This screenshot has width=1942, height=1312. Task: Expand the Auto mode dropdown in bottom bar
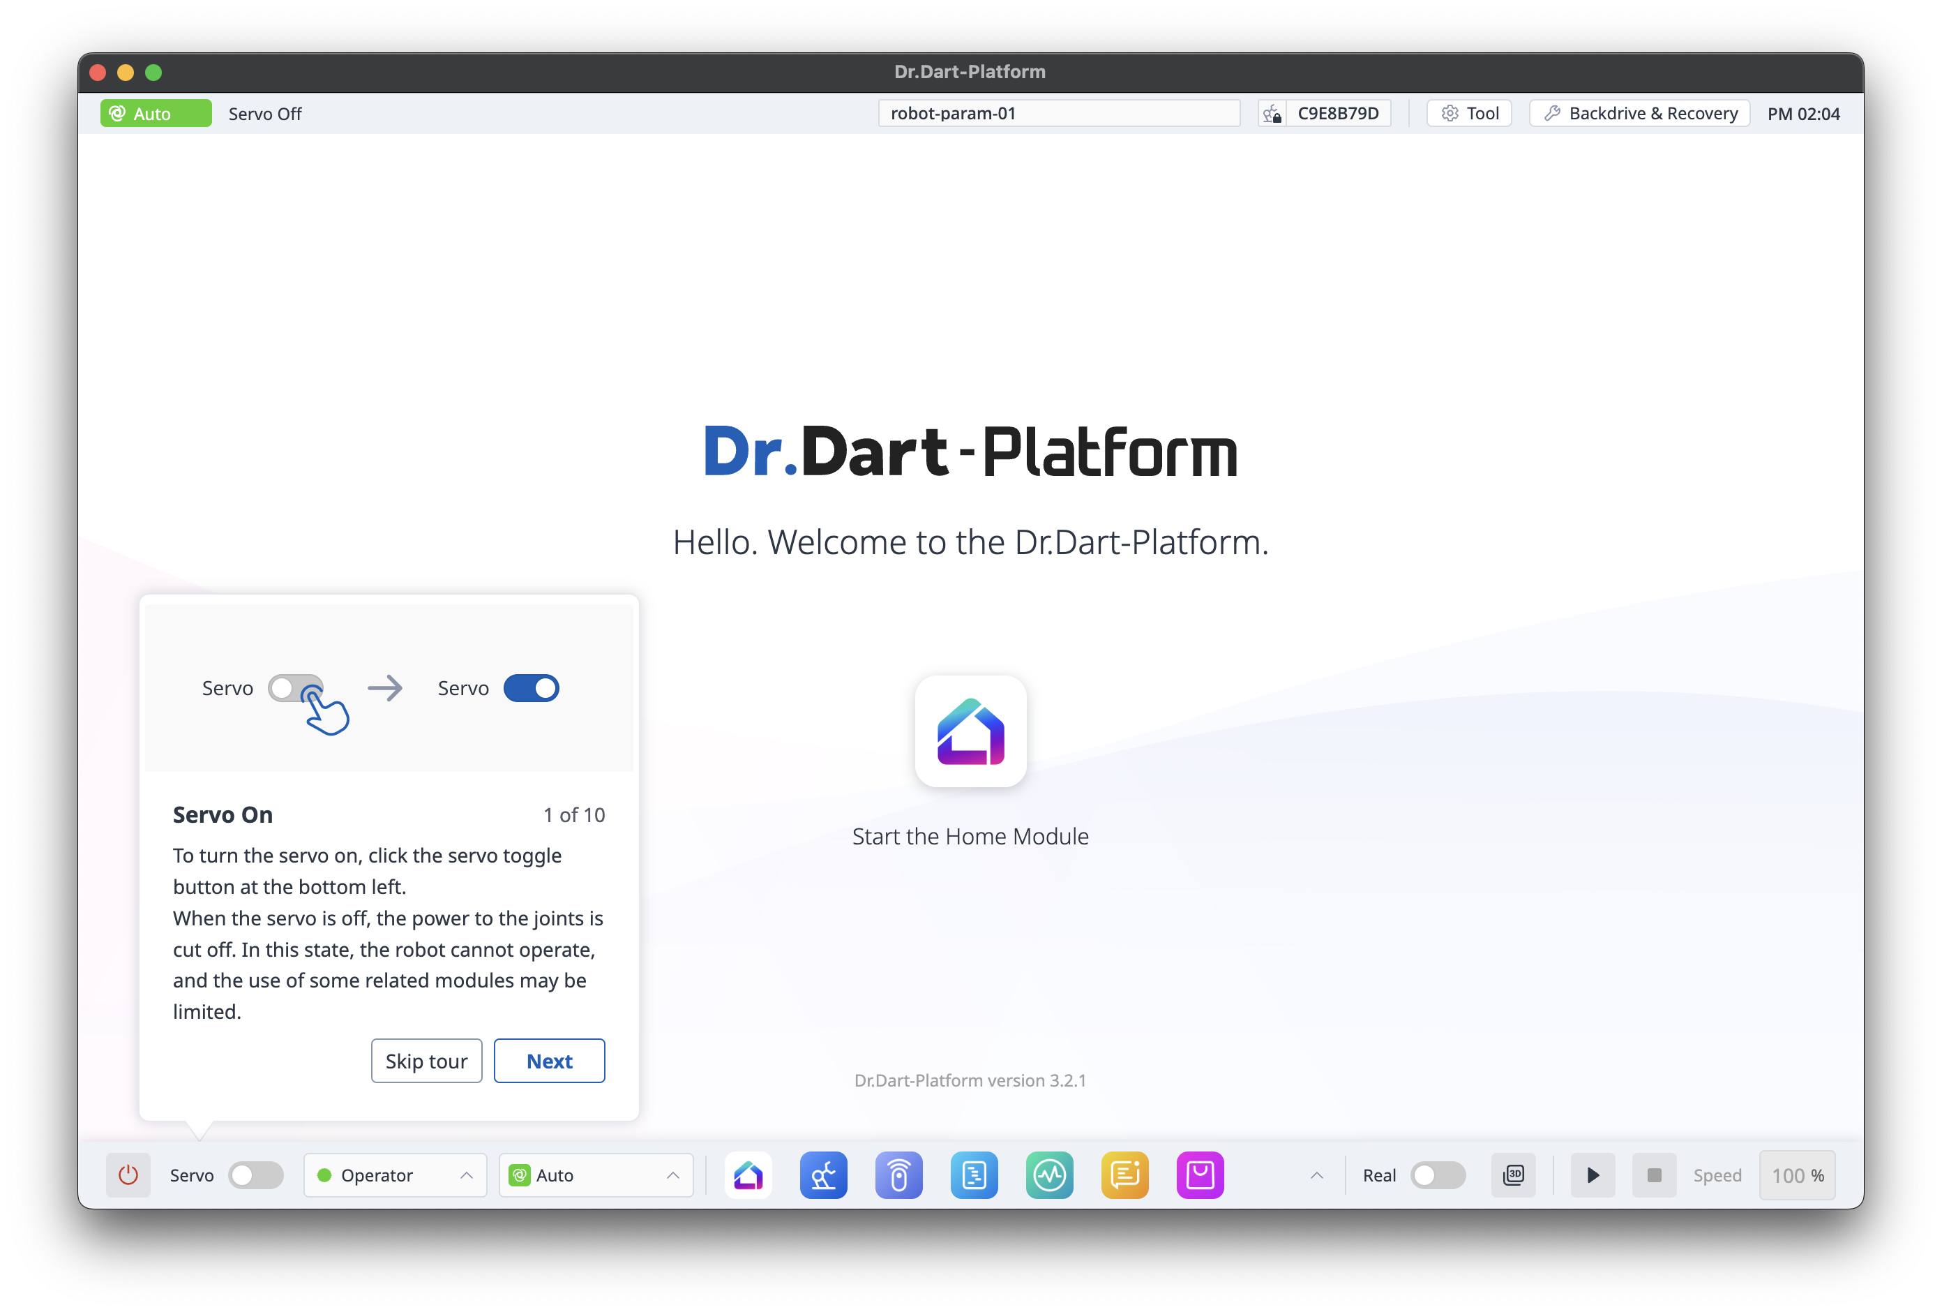click(596, 1175)
